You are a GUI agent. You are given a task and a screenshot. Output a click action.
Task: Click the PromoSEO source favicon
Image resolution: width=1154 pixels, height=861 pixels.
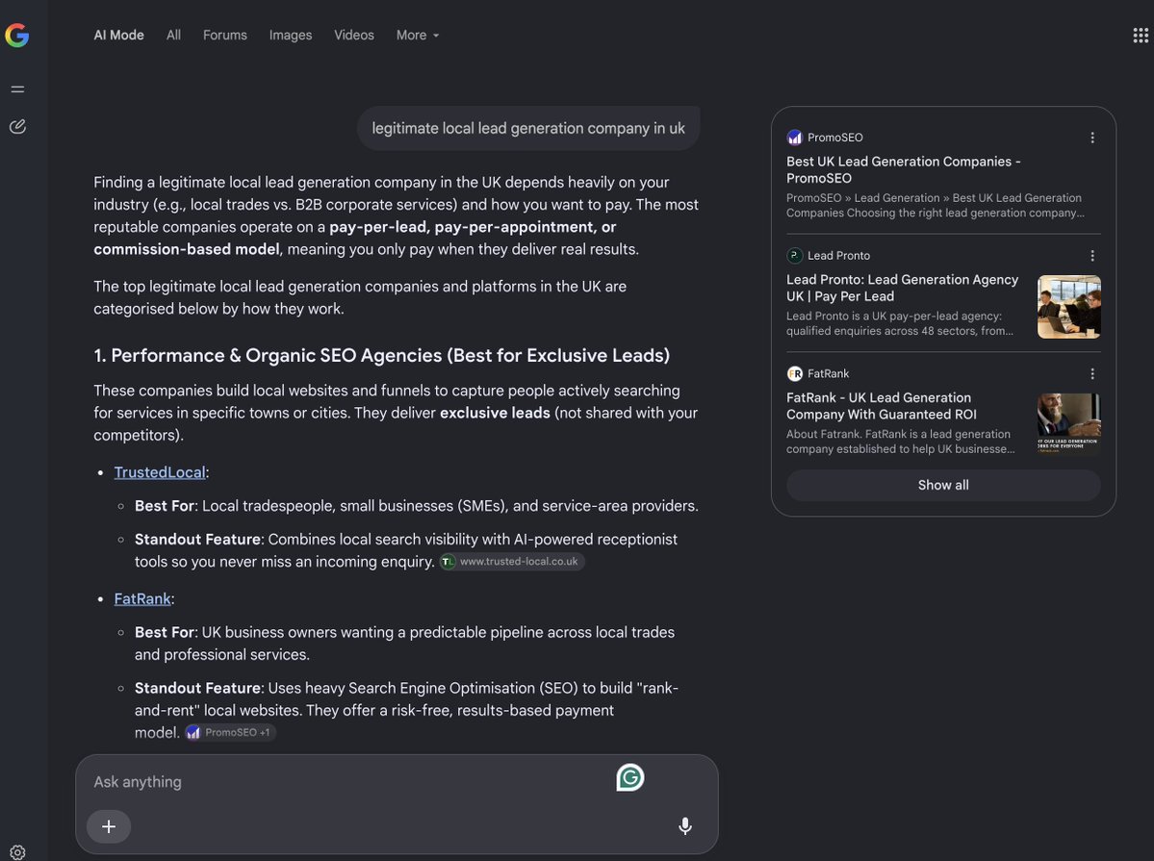pos(794,138)
